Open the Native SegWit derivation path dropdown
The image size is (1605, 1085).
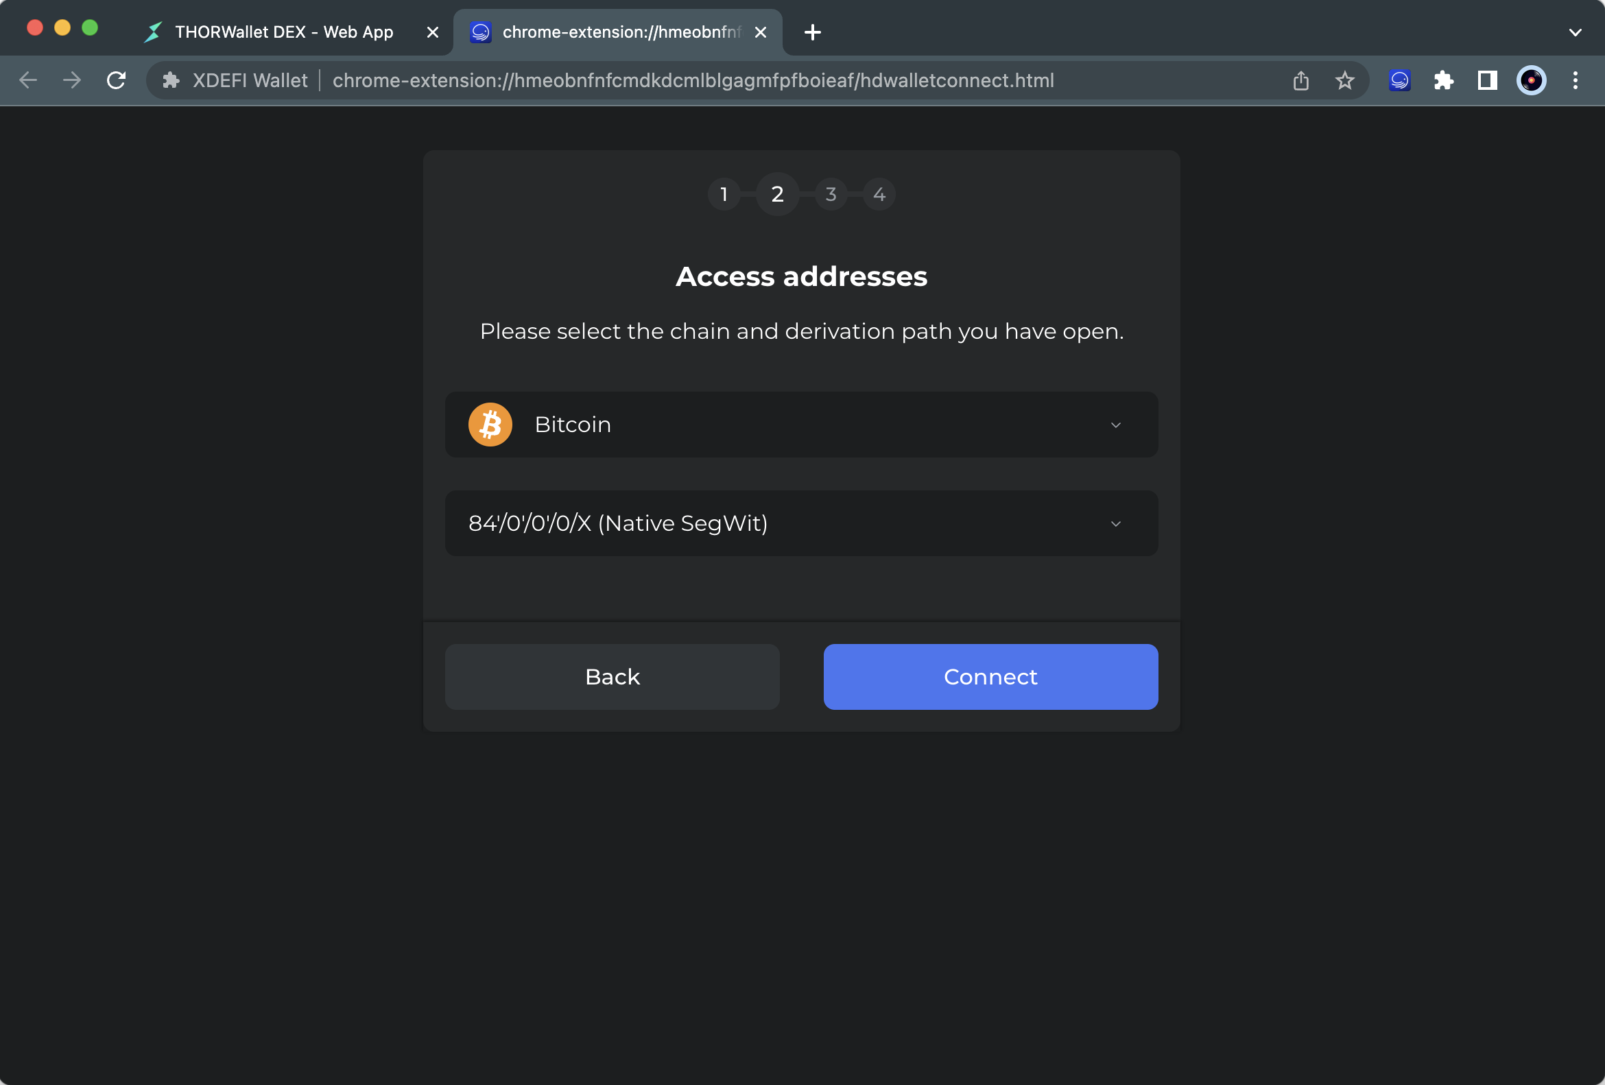click(801, 523)
